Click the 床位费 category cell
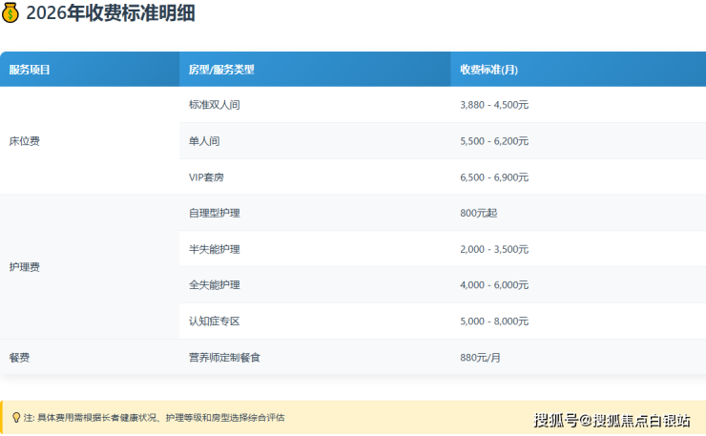706x436 pixels. pyautogui.click(x=24, y=141)
